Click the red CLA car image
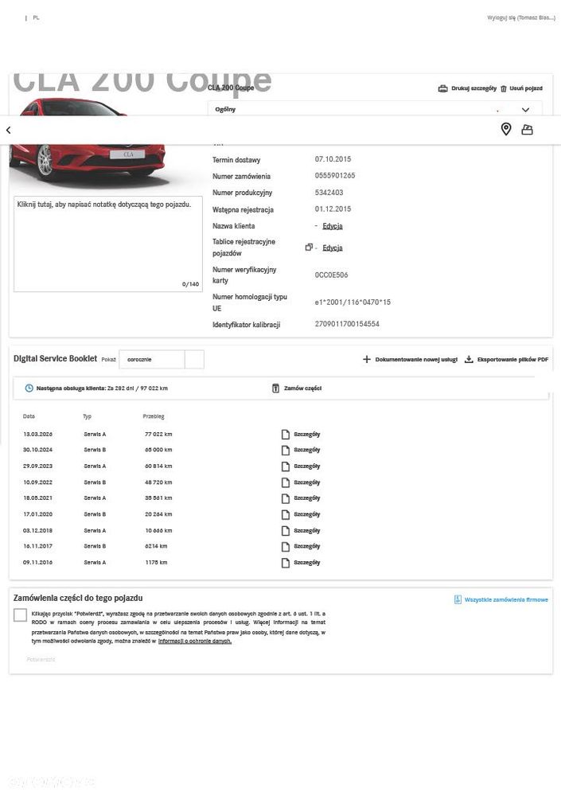 (x=88, y=142)
